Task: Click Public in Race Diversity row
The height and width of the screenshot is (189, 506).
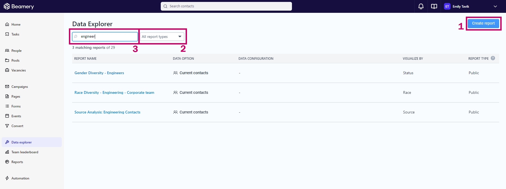Action: click(474, 92)
